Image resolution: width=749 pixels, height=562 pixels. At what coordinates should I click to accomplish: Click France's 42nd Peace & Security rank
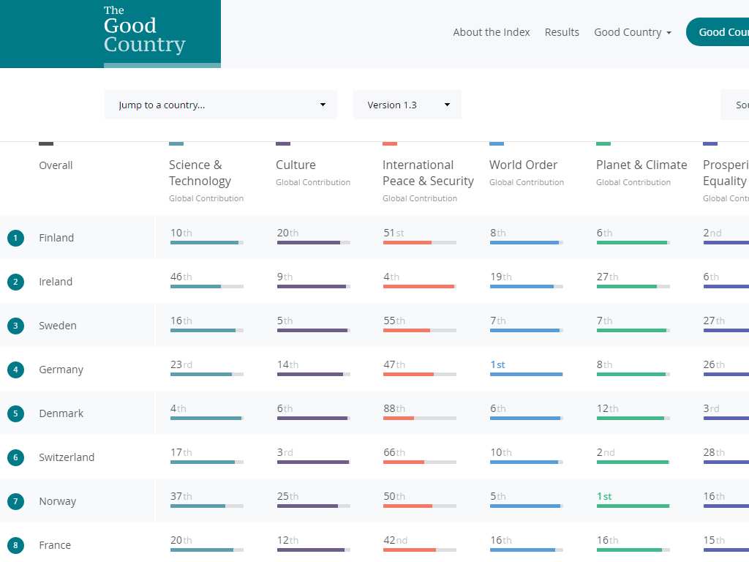(396, 541)
